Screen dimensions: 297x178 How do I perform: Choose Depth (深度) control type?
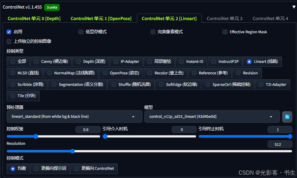tap(91, 62)
